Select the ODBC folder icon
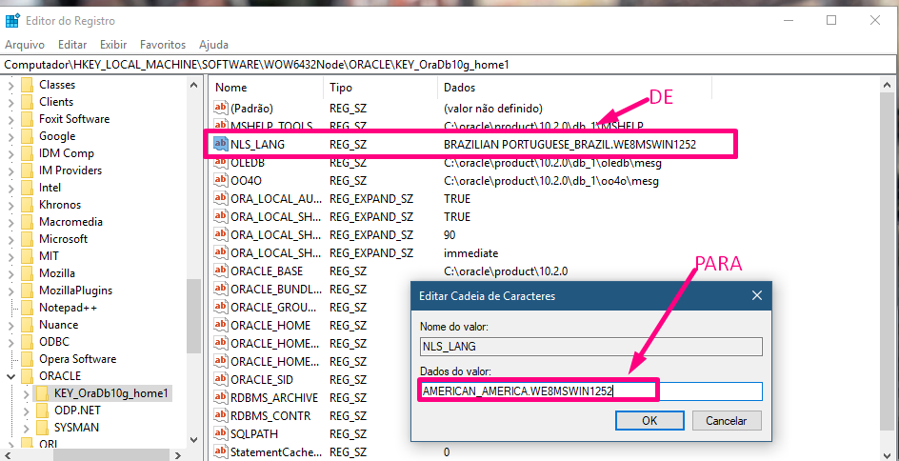The image size is (899, 461). click(x=27, y=342)
